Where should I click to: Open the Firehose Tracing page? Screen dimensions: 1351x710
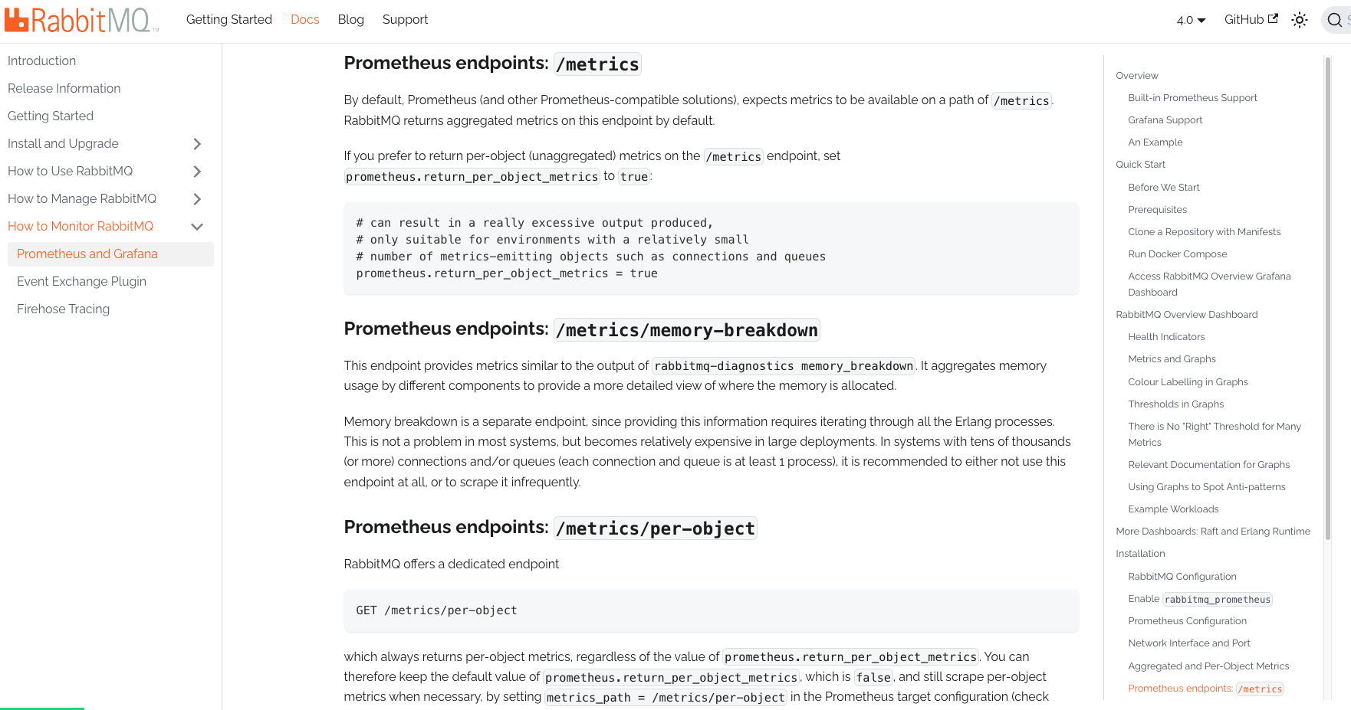pyautogui.click(x=63, y=309)
